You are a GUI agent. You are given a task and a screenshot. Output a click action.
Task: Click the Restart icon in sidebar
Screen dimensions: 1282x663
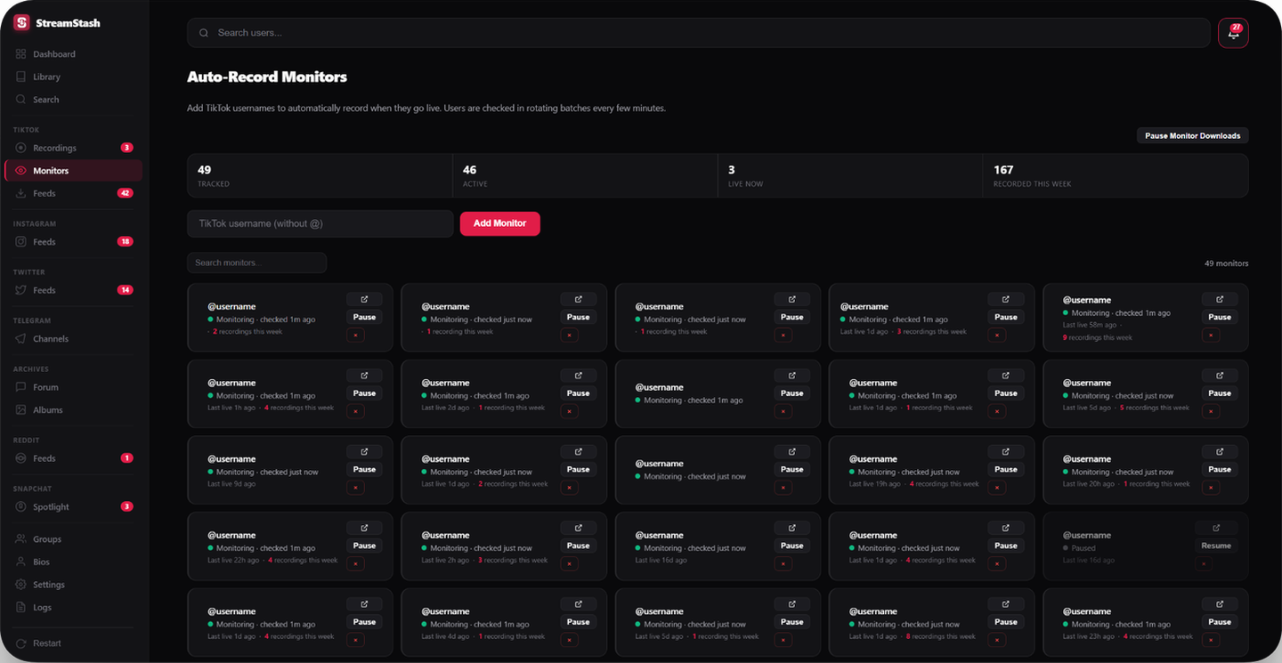pyautogui.click(x=21, y=643)
